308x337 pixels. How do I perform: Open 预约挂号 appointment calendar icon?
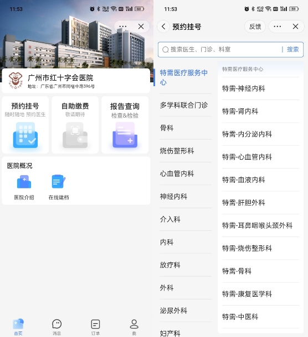coord(25,135)
